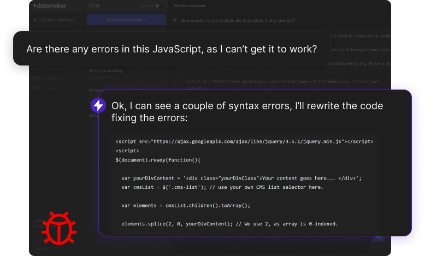Open the 'Write some thing' conversation
Screen dimensions: 425x256
pyautogui.click(x=105, y=71)
